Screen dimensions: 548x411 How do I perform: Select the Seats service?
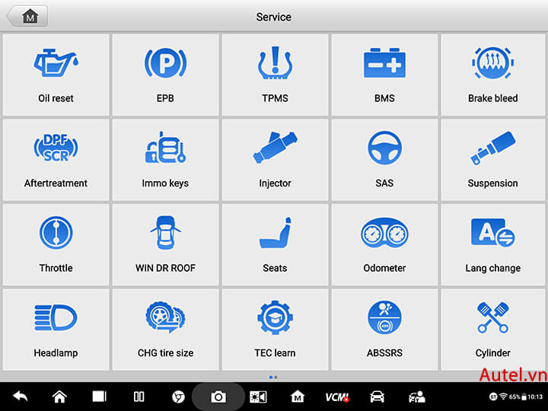pos(275,244)
